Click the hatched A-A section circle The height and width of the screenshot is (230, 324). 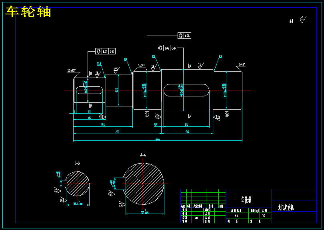(144, 184)
